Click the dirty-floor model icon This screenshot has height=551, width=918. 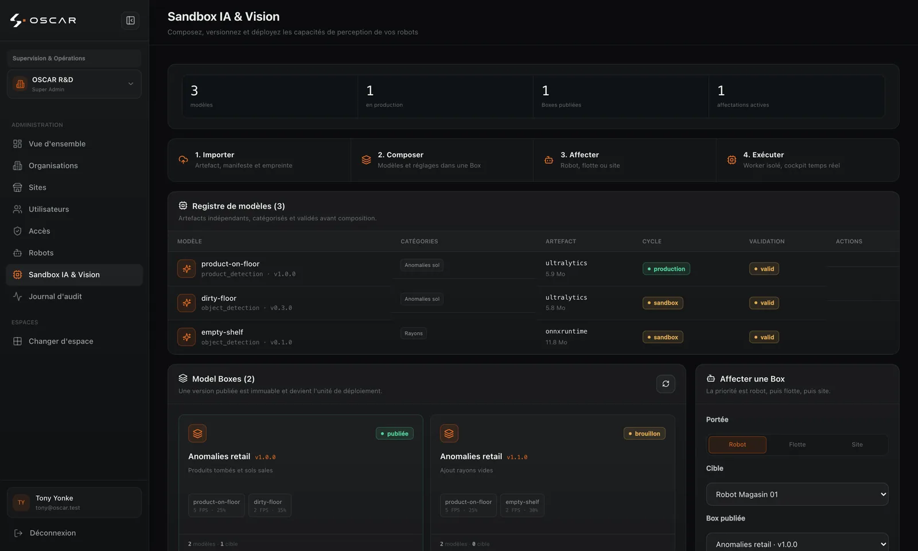186,302
